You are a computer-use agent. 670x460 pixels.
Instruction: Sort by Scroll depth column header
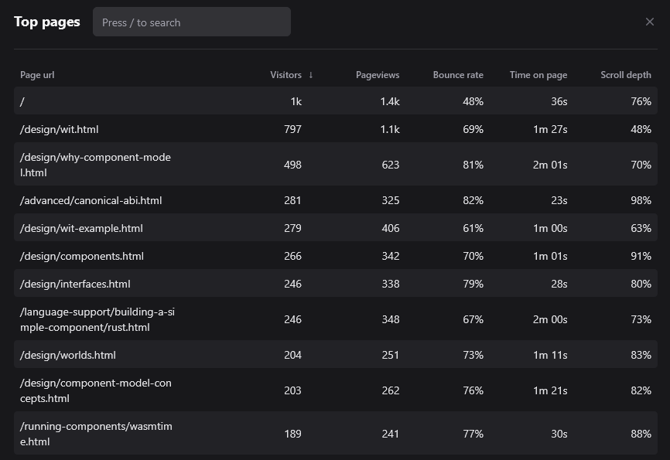click(626, 75)
